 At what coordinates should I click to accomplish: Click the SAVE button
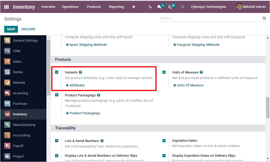coord(11,29)
